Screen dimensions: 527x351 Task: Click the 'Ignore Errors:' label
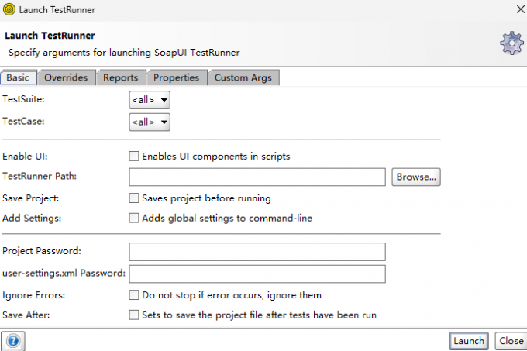click(x=33, y=295)
